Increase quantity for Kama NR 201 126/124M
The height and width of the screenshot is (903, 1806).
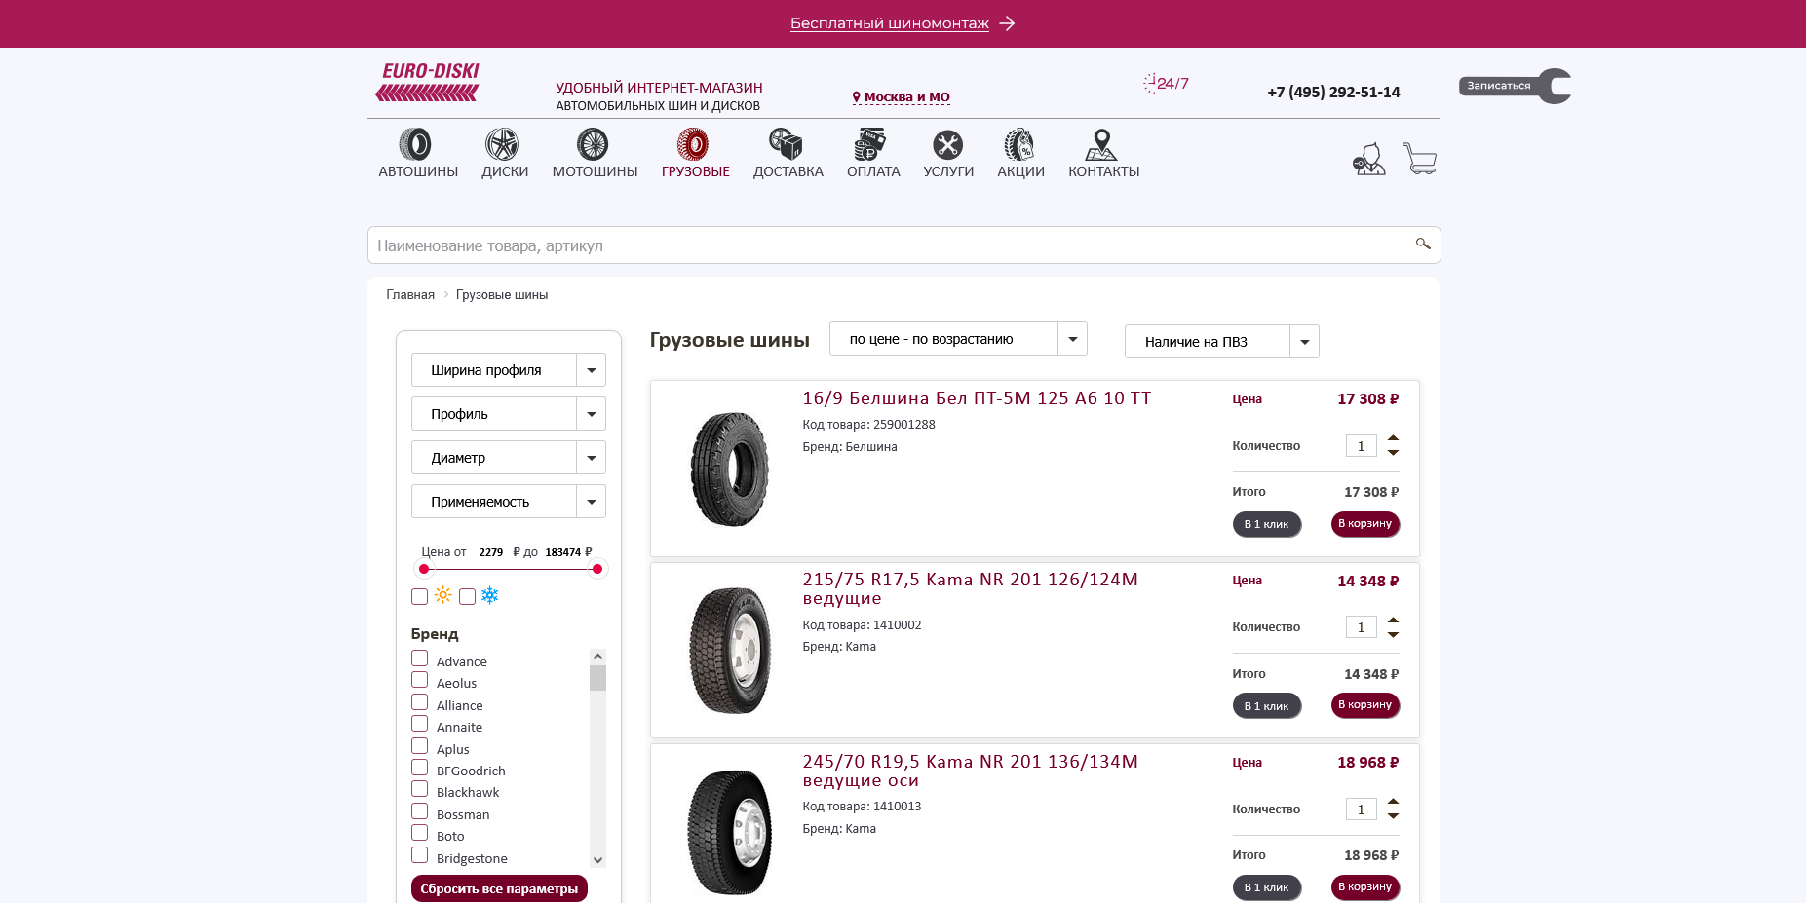[x=1394, y=621]
